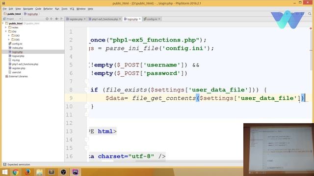Click the fold marker at line 10
This screenshot has width=314, height=176.
click(86, 107)
